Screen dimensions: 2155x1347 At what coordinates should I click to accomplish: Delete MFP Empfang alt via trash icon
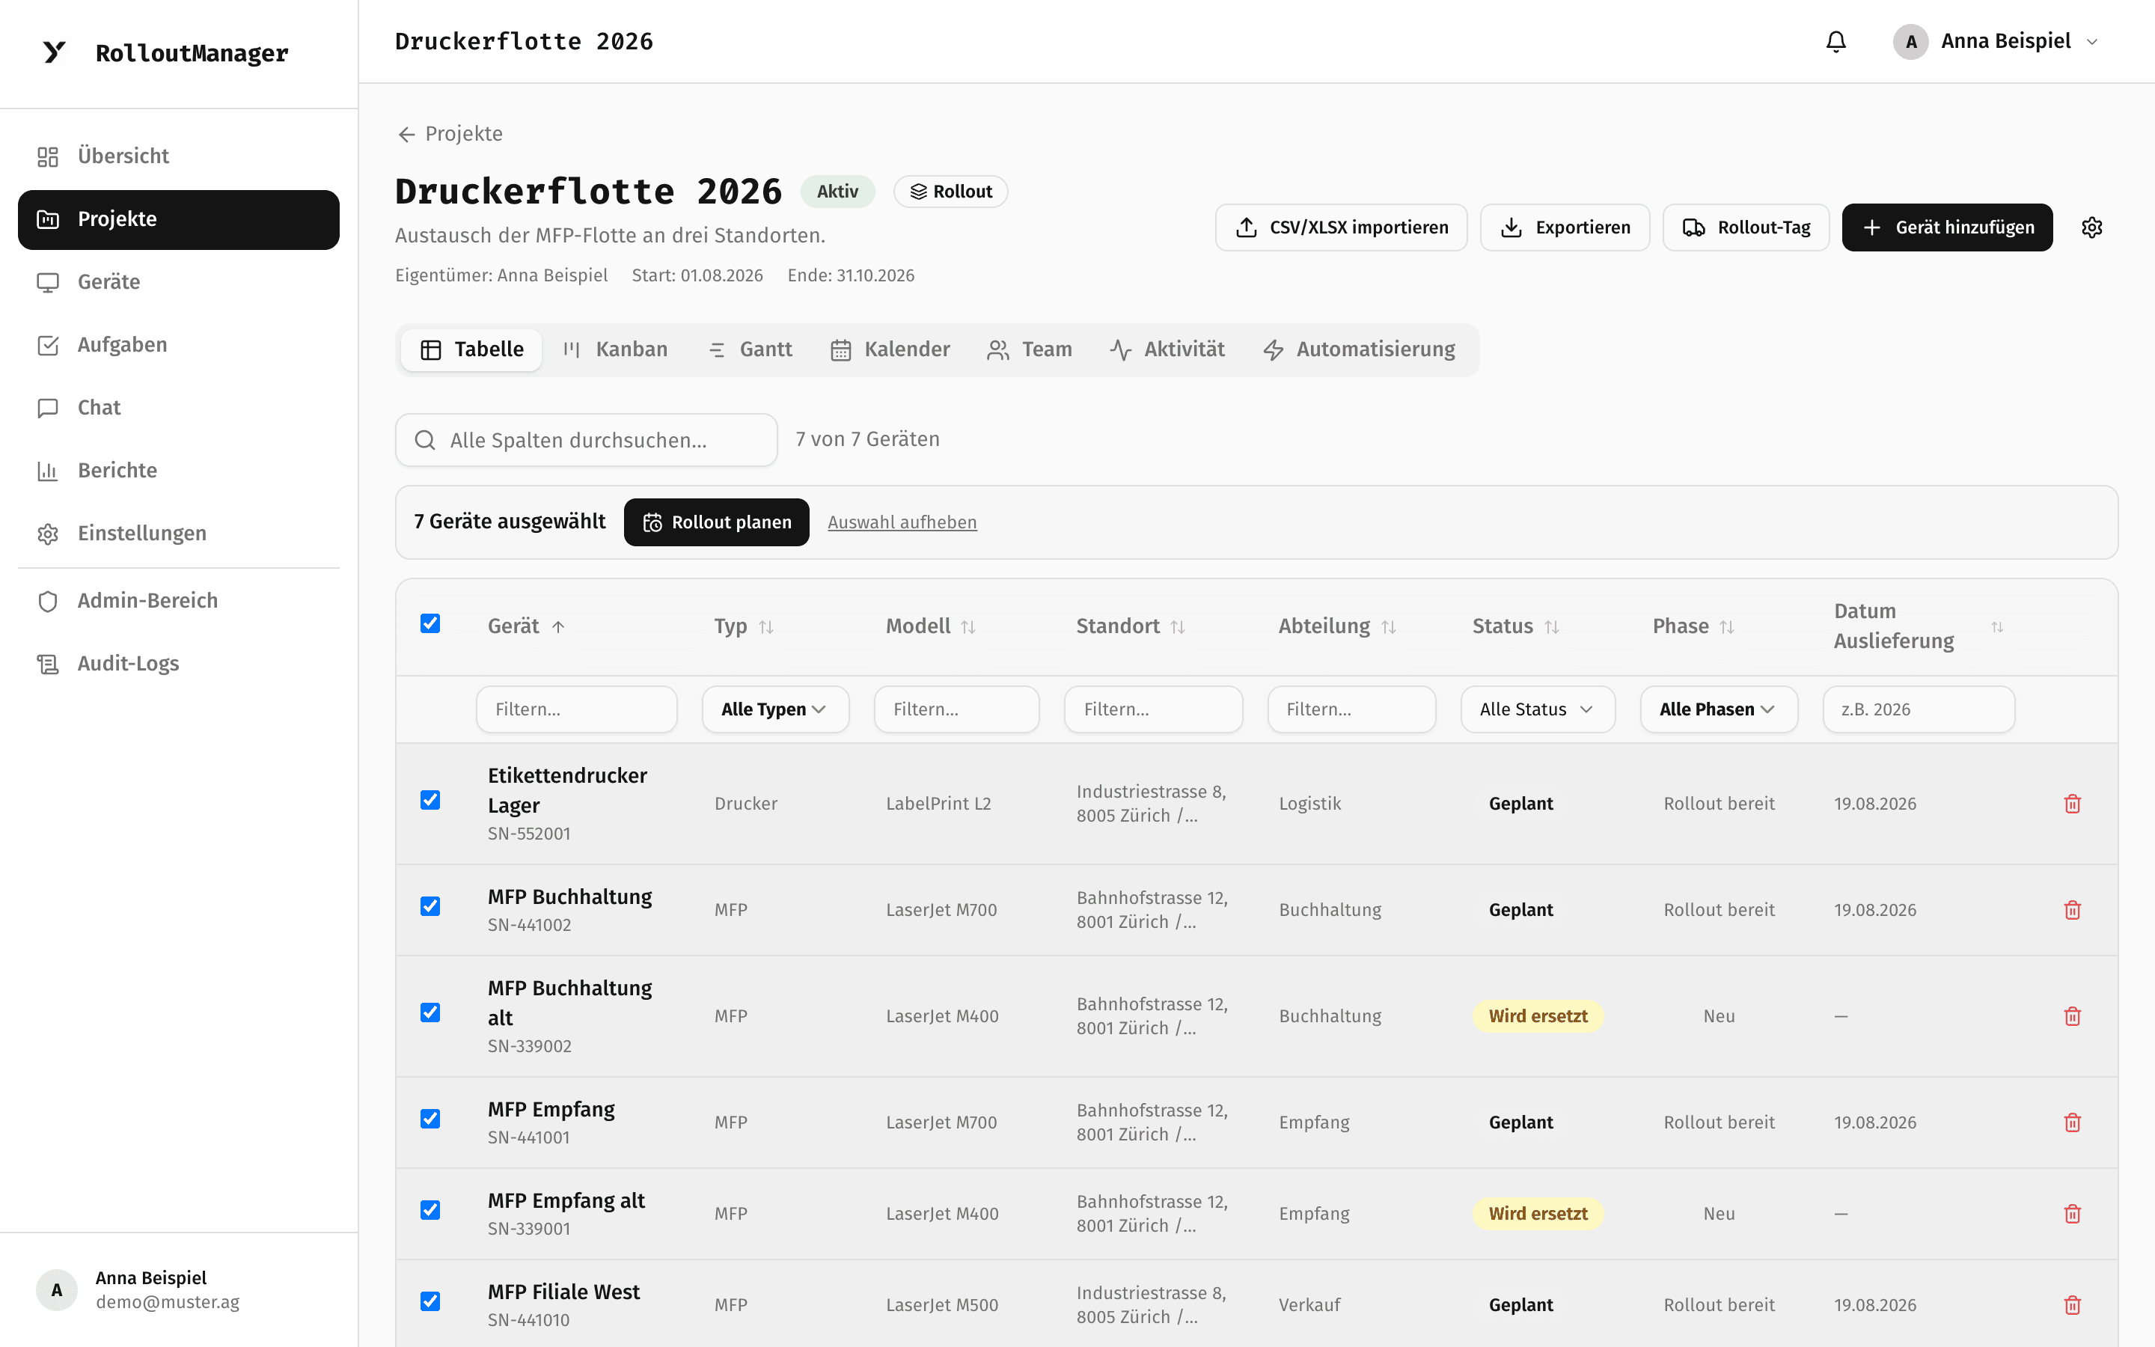click(x=2072, y=1213)
